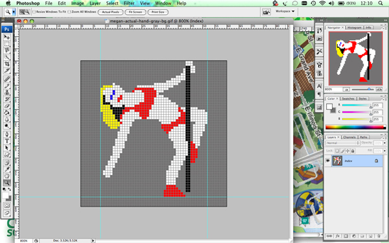Open the Fill slider arrow
Viewport: 389px width, 243px height.
click(384, 151)
